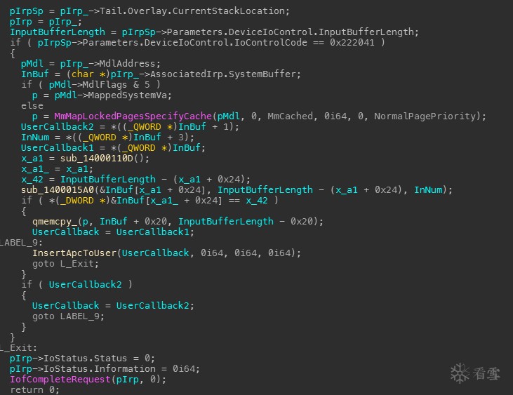The height and width of the screenshot is (395, 513).
Task: Click UserCallback1 on the right side after qmemcpy_
Action: coord(152,232)
